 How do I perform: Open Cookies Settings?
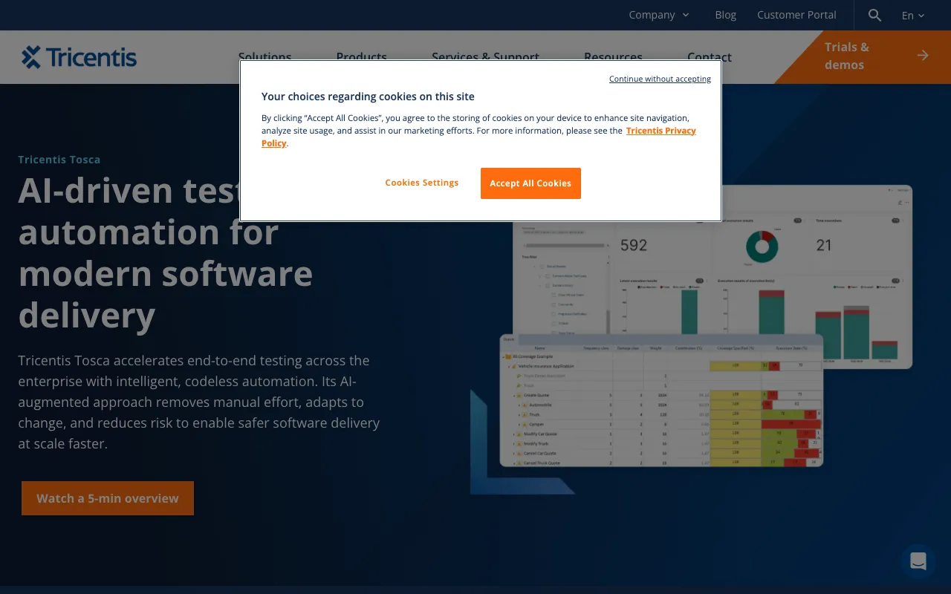(x=421, y=183)
